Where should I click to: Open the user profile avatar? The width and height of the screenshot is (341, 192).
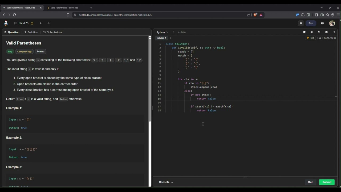[x=332, y=23]
